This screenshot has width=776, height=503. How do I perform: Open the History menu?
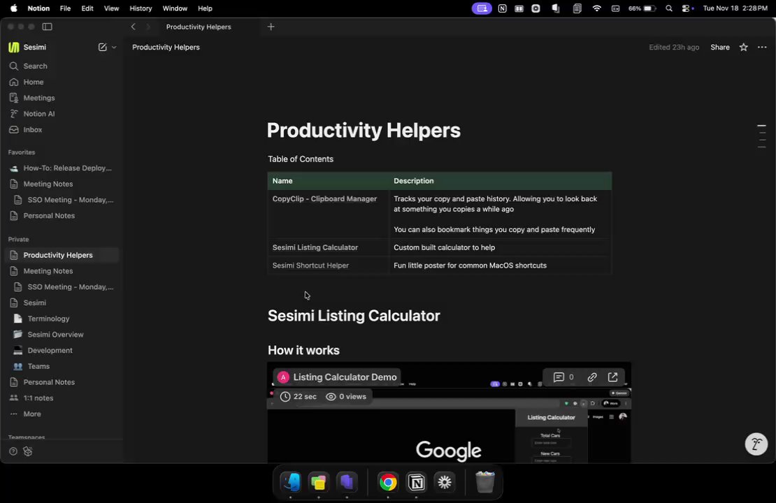(141, 8)
